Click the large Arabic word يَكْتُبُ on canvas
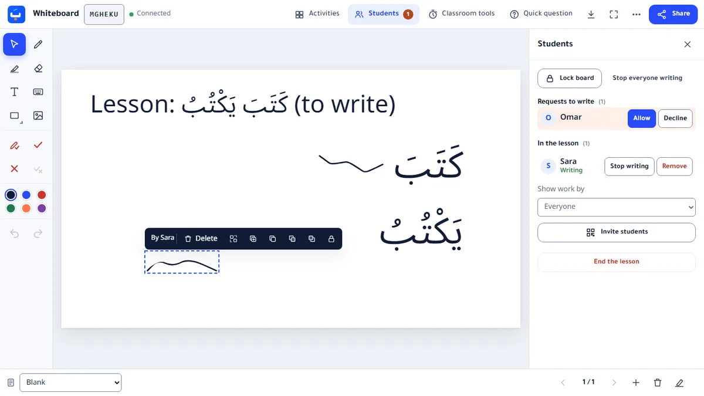This screenshot has height=396, width=704. [x=421, y=230]
